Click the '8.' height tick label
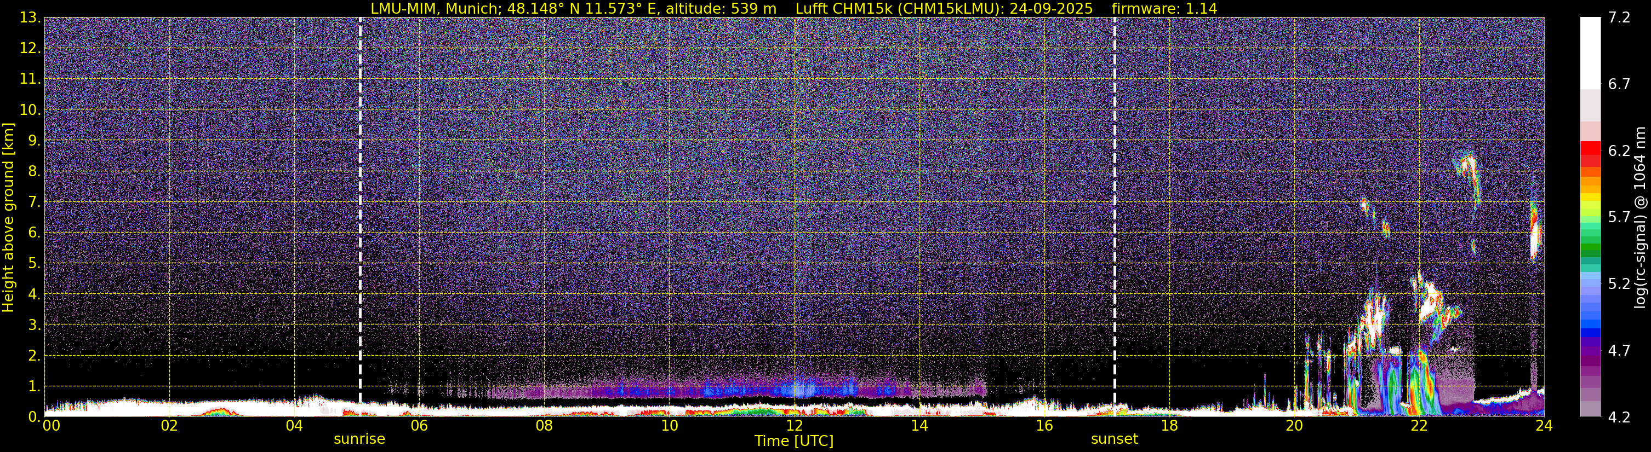This screenshot has width=1651, height=452. pos(33,171)
